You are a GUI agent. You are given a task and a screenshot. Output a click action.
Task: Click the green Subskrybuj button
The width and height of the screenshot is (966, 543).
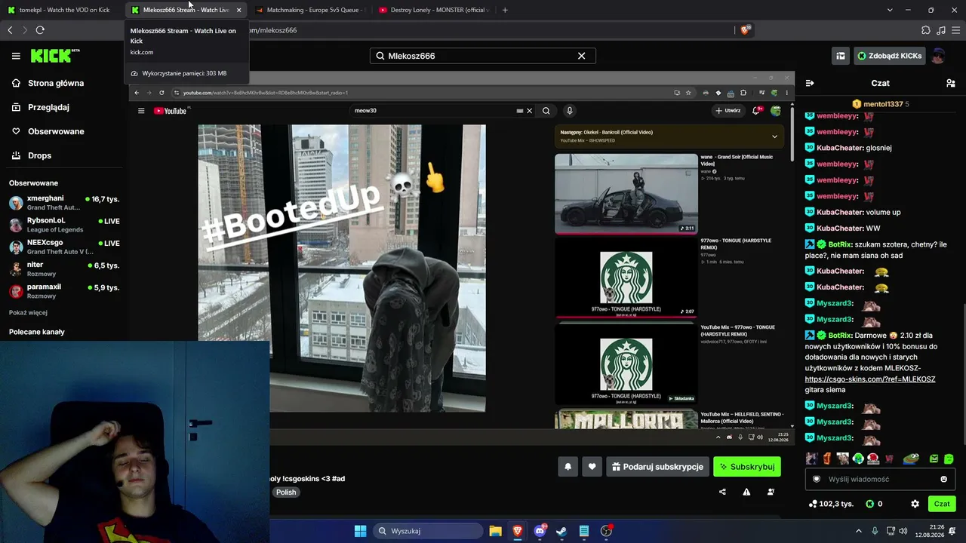[x=747, y=467]
